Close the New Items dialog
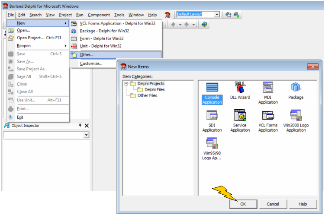Viewport: 325px width, 215px height. pyautogui.click(x=312, y=66)
